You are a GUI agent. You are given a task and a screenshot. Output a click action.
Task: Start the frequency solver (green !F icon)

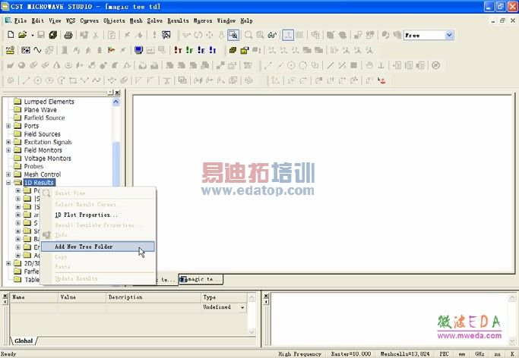(190, 50)
